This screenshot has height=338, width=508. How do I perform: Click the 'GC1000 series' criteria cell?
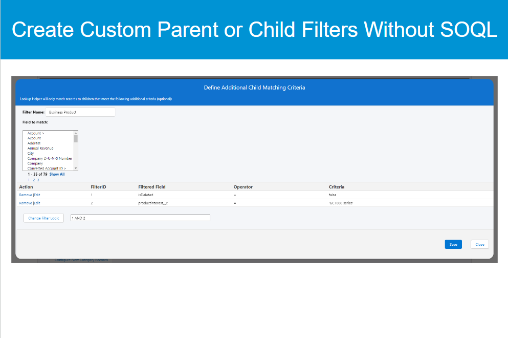coord(341,203)
